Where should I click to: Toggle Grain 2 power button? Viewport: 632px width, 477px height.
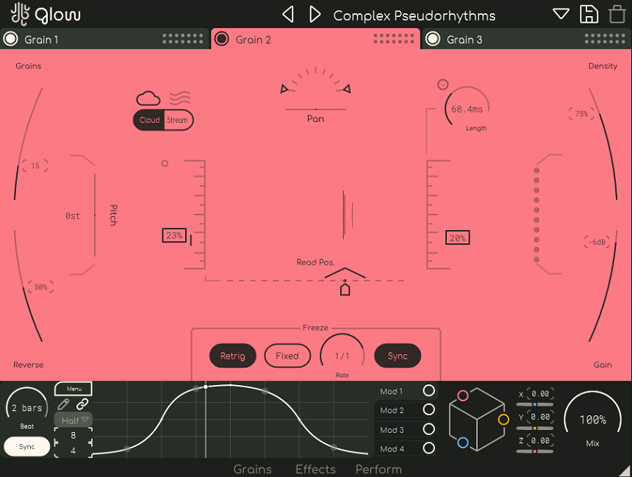pos(221,39)
